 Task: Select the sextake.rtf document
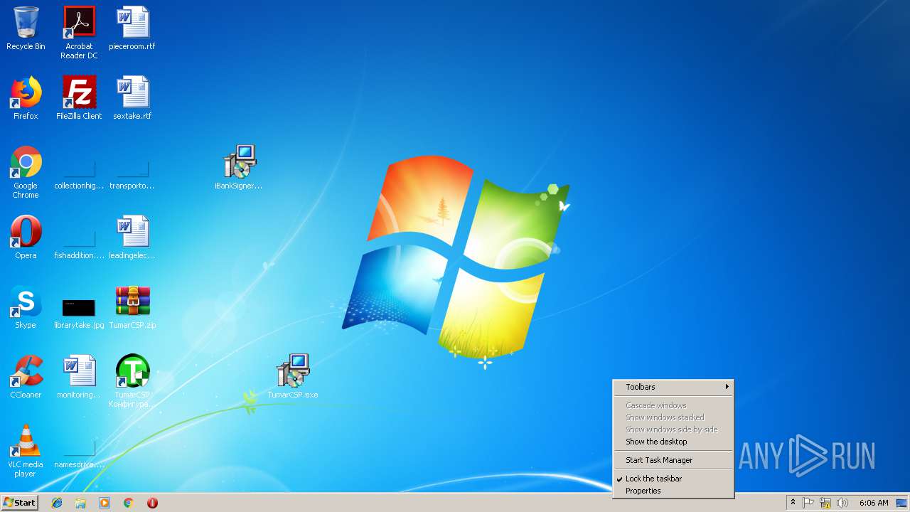pyautogui.click(x=132, y=98)
